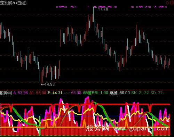Viewport: 174px width, 137px height.
Task: Click the chart title 深发展A (日线)
Action: [13, 3]
